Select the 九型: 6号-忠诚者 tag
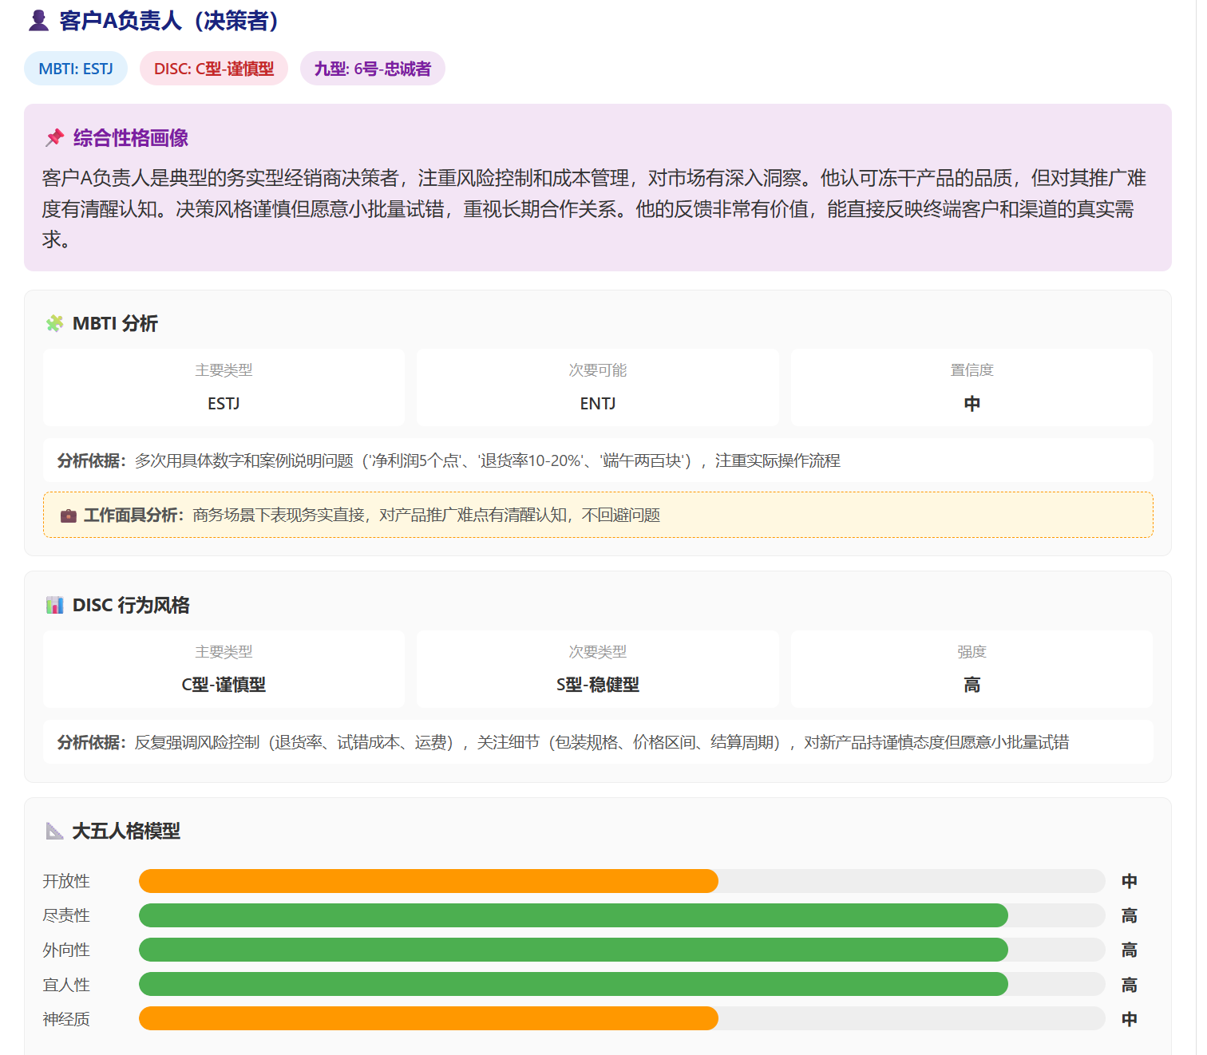The image size is (1207, 1055). (x=372, y=69)
